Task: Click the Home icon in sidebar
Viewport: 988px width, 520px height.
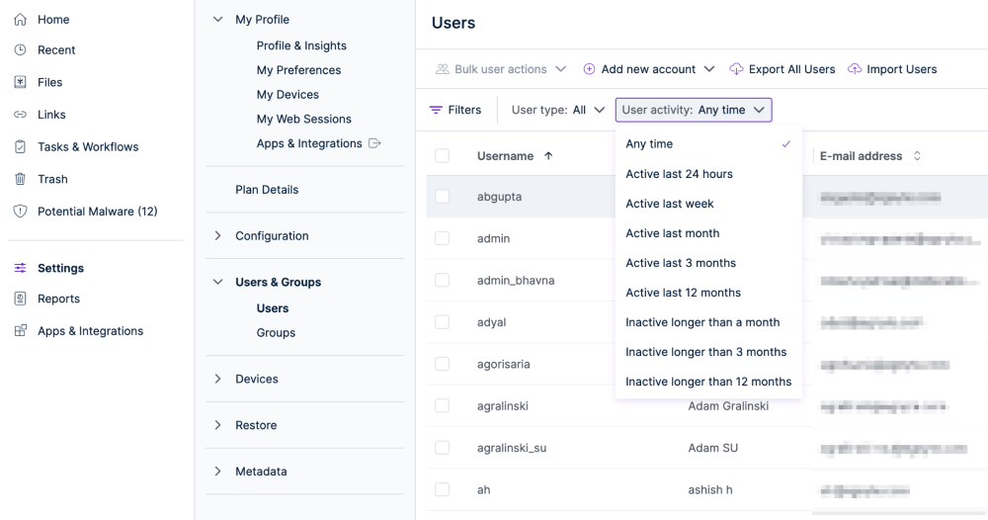Action: (20, 20)
